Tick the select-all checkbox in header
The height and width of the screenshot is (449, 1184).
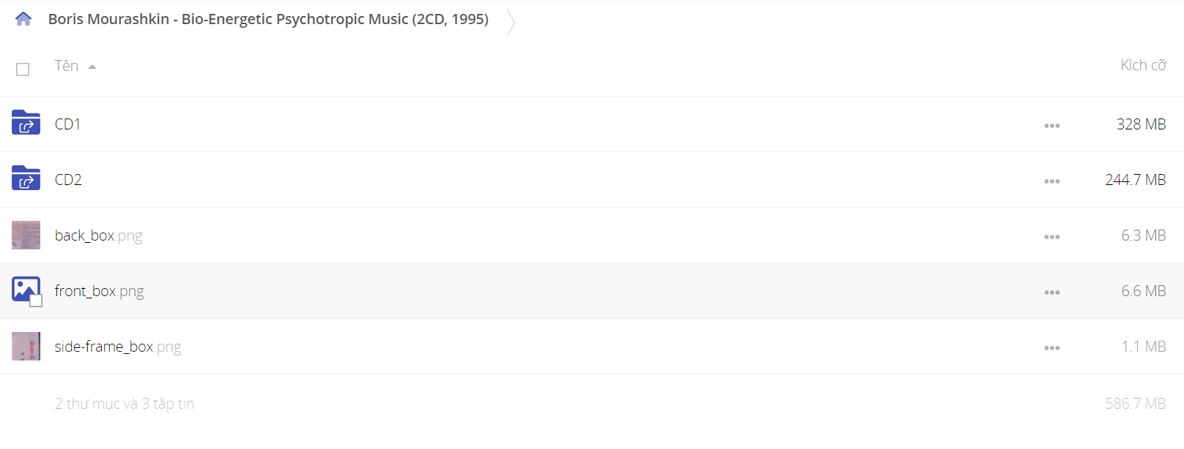(x=23, y=69)
